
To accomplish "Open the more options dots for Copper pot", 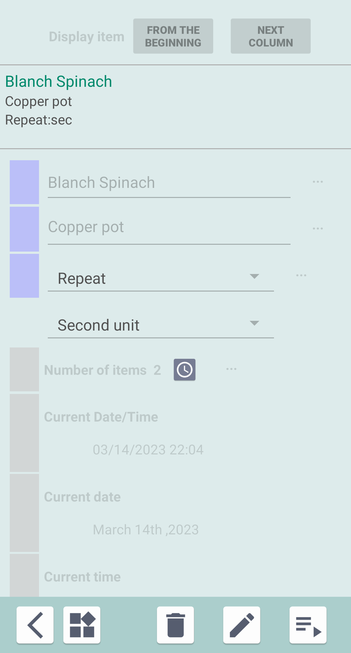I will [318, 229].
